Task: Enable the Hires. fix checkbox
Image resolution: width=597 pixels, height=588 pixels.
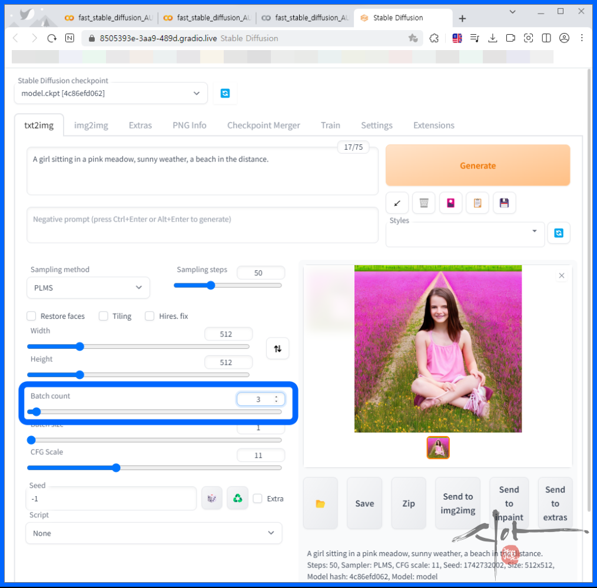Action: click(150, 316)
